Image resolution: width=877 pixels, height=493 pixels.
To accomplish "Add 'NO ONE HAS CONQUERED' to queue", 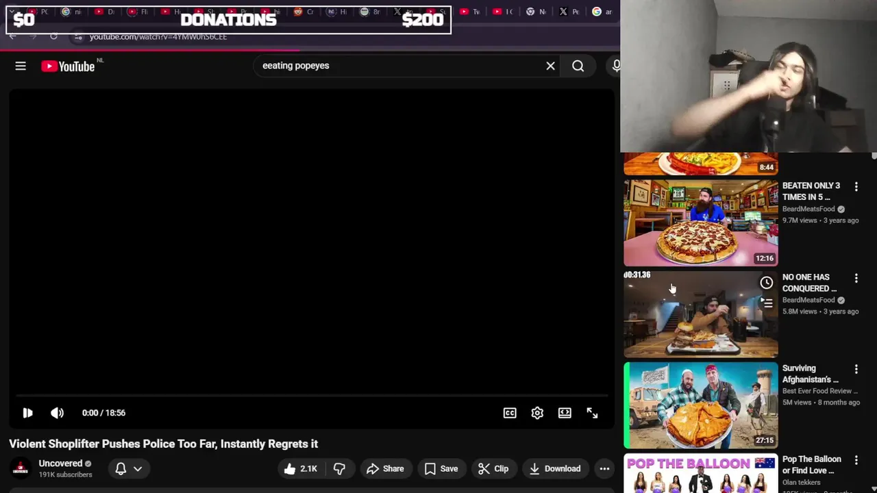I will [x=766, y=302].
